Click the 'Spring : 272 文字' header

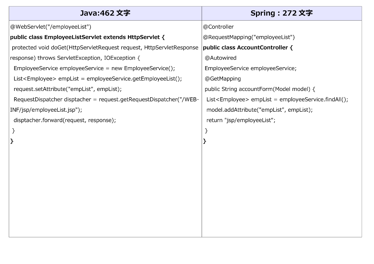tap(282, 13)
